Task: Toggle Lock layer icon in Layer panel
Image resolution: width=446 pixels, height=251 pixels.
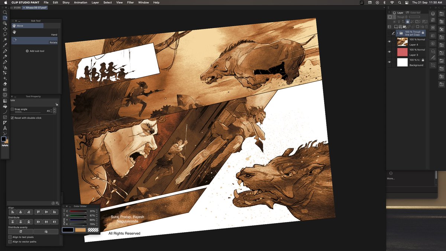Action: pyautogui.click(x=408, y=21)
